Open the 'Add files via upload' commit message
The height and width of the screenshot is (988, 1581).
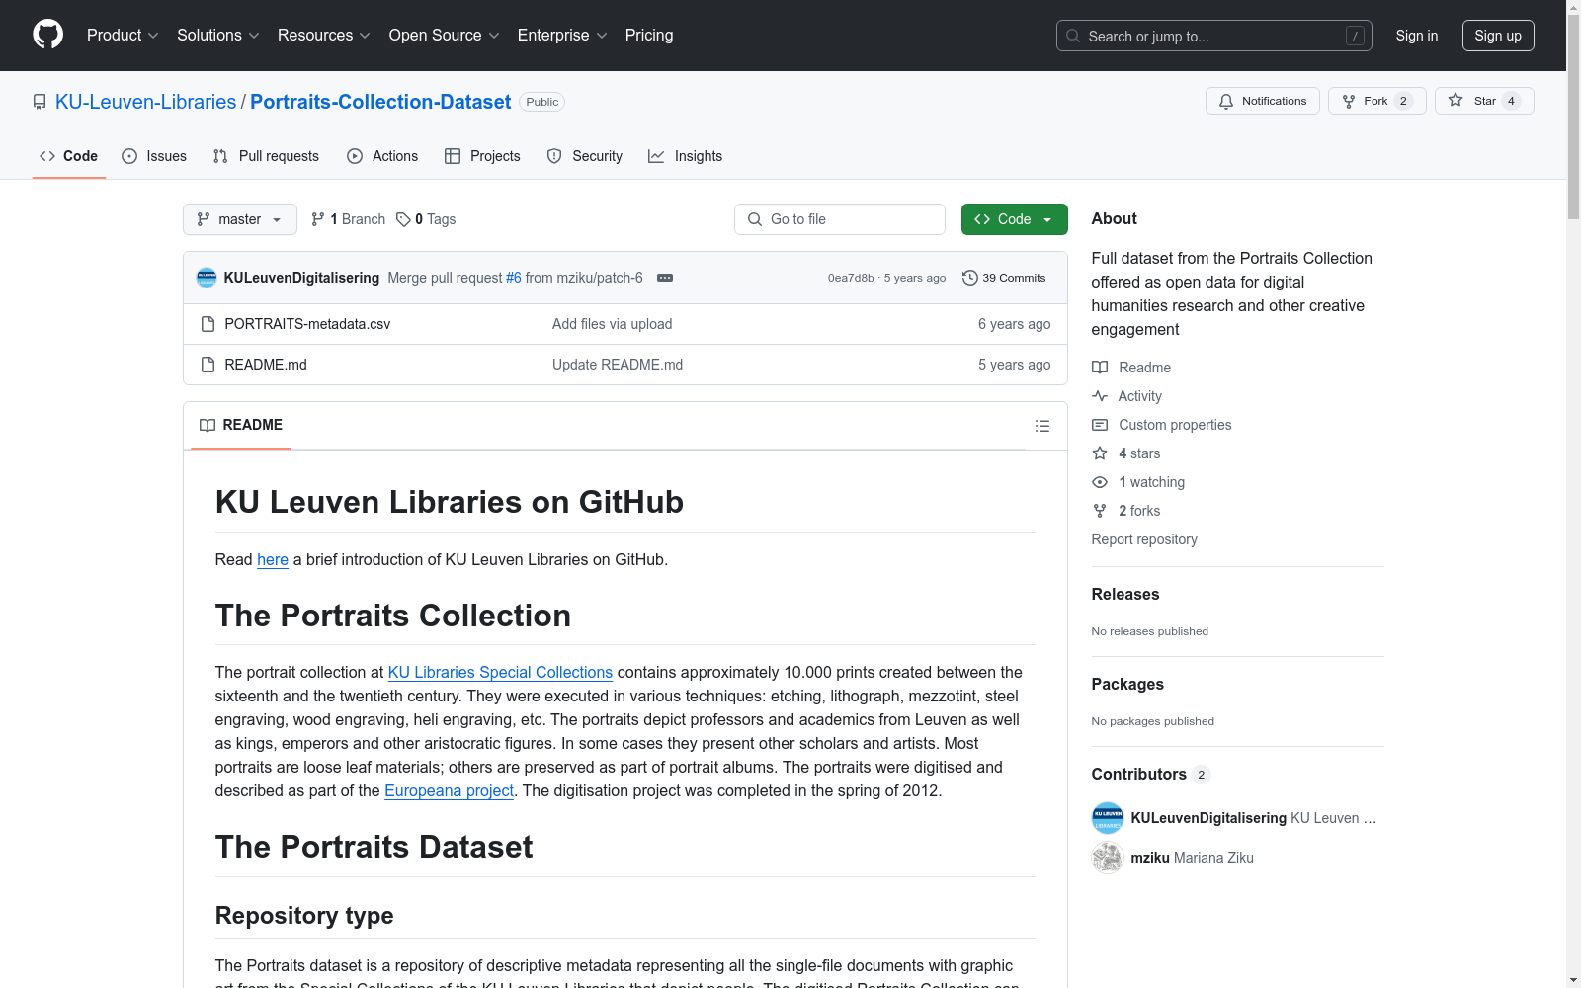click(612, 324)
